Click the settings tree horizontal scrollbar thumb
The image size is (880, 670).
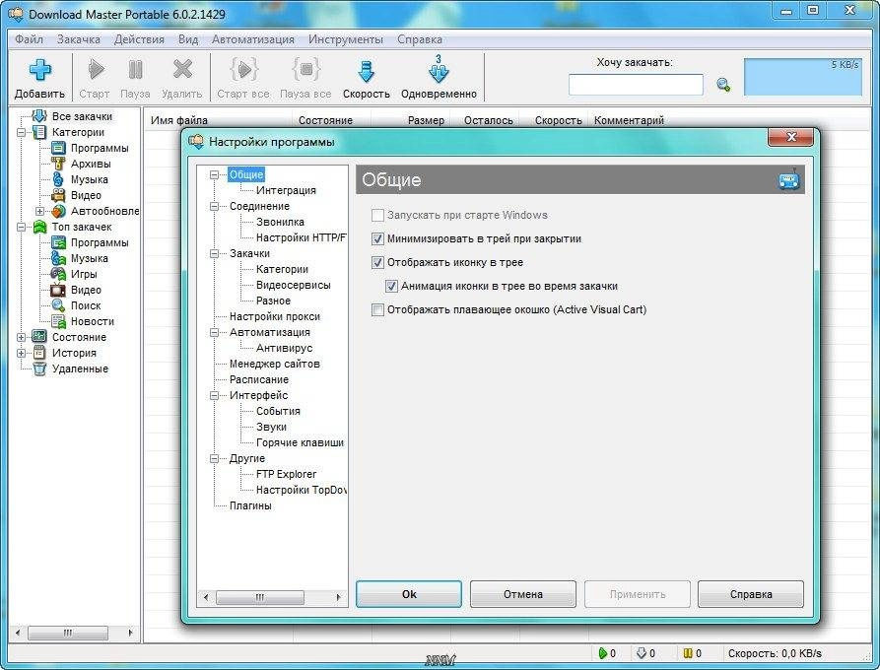(x=260, y=597)
